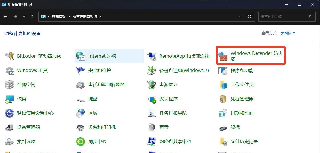Click 控制面板 breadcrumb in address bar

59,16
